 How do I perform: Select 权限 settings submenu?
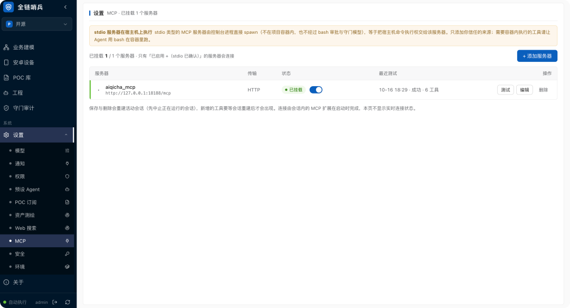[37, 176]
